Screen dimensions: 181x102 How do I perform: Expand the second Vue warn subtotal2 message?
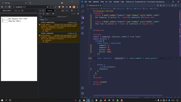click(x=42, y=35)
